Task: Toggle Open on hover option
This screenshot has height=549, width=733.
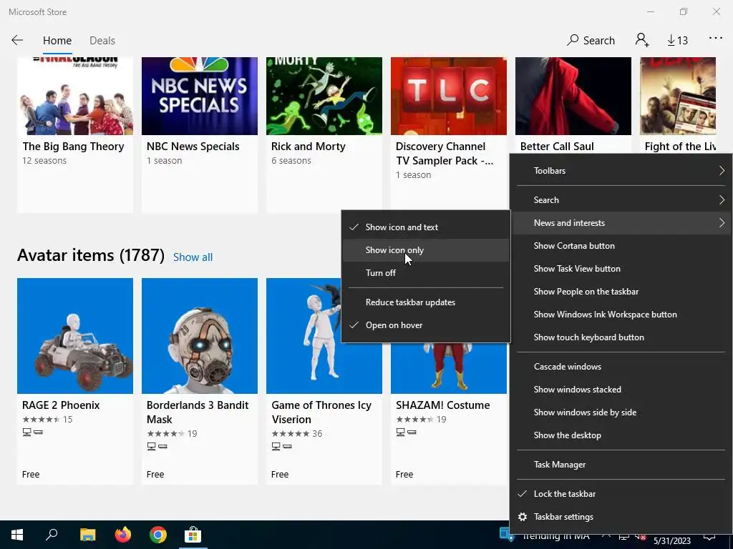Action: (x=426, y=325)
